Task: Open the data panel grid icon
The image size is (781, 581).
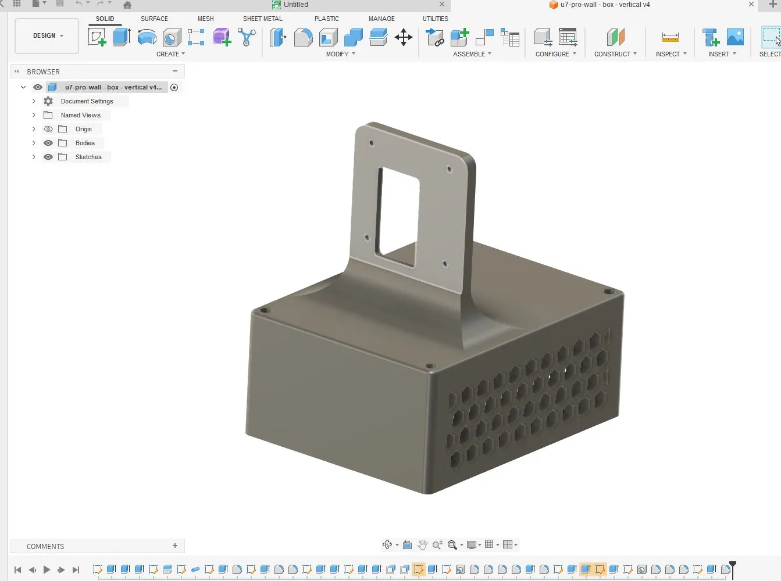Action: (17, 3)
